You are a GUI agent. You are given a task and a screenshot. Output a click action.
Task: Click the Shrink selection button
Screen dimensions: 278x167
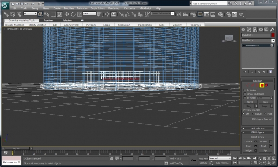click(250, 102)
